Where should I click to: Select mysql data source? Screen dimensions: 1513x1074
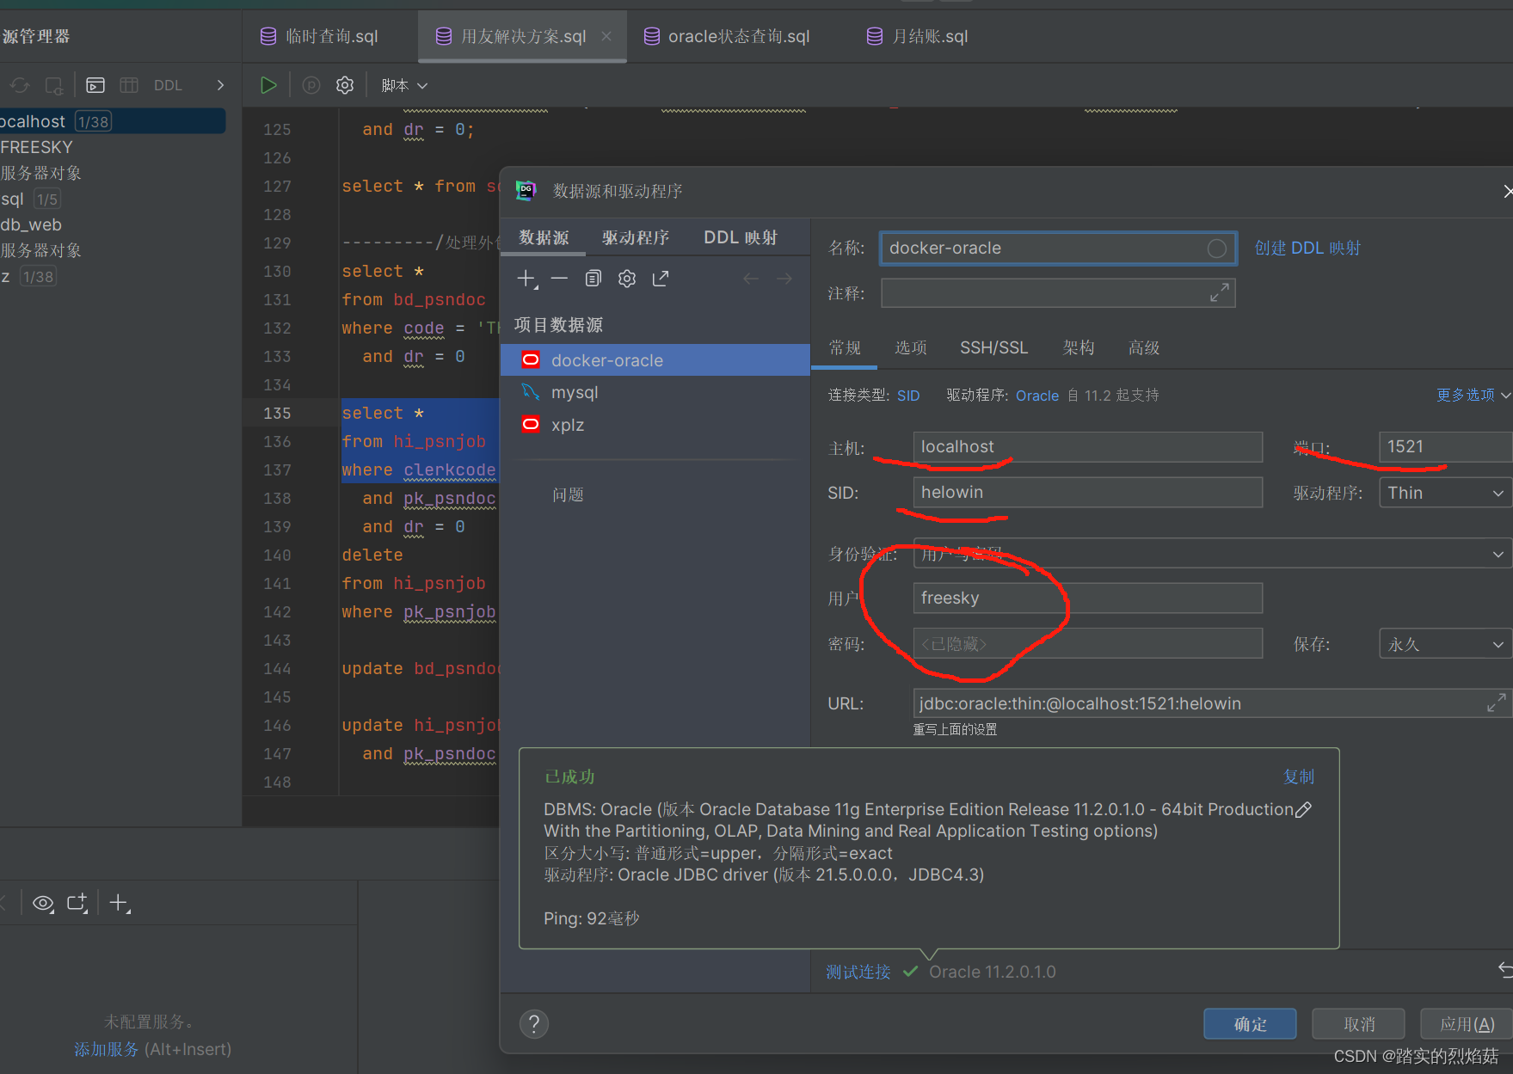pos(655,392)
